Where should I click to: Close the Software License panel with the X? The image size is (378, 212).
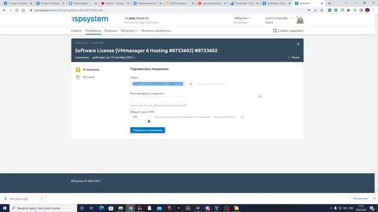[298, 44]
